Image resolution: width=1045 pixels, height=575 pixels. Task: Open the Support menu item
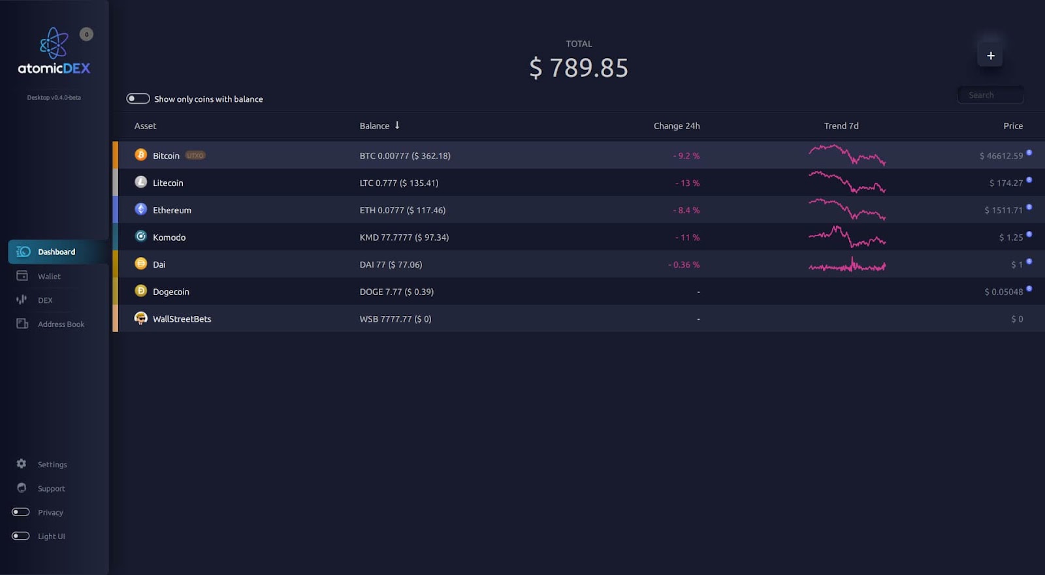51,488
